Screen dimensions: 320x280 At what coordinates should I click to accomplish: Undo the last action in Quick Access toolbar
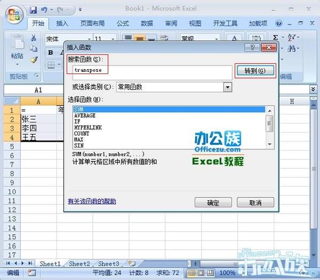point(44,10)
